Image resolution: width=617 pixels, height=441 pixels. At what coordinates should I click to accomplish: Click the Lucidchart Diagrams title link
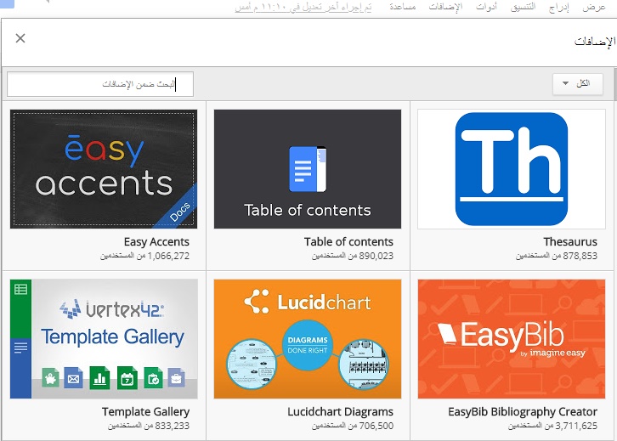[341, 411]
